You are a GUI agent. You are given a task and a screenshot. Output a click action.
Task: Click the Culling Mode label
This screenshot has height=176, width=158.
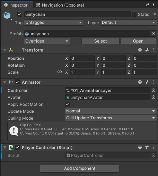click(x=20, y=118)
